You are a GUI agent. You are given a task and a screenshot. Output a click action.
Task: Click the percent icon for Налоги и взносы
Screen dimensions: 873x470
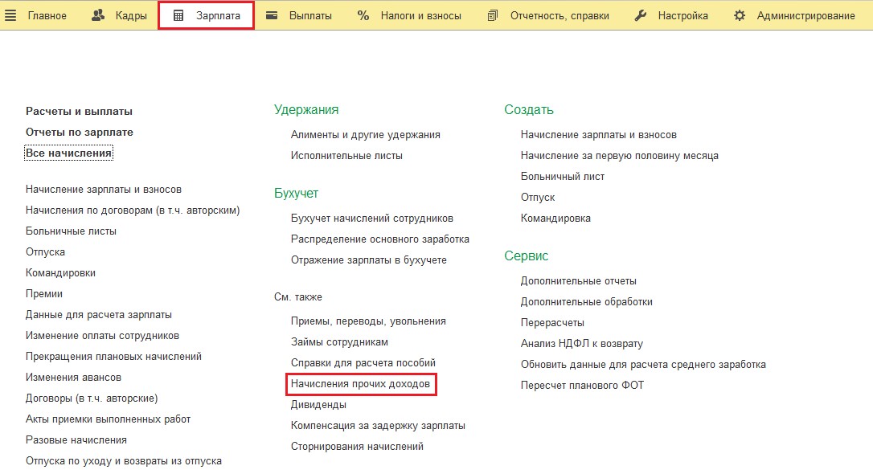363,16
